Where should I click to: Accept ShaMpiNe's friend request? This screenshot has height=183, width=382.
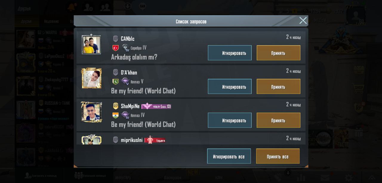[x=278, y=120]
